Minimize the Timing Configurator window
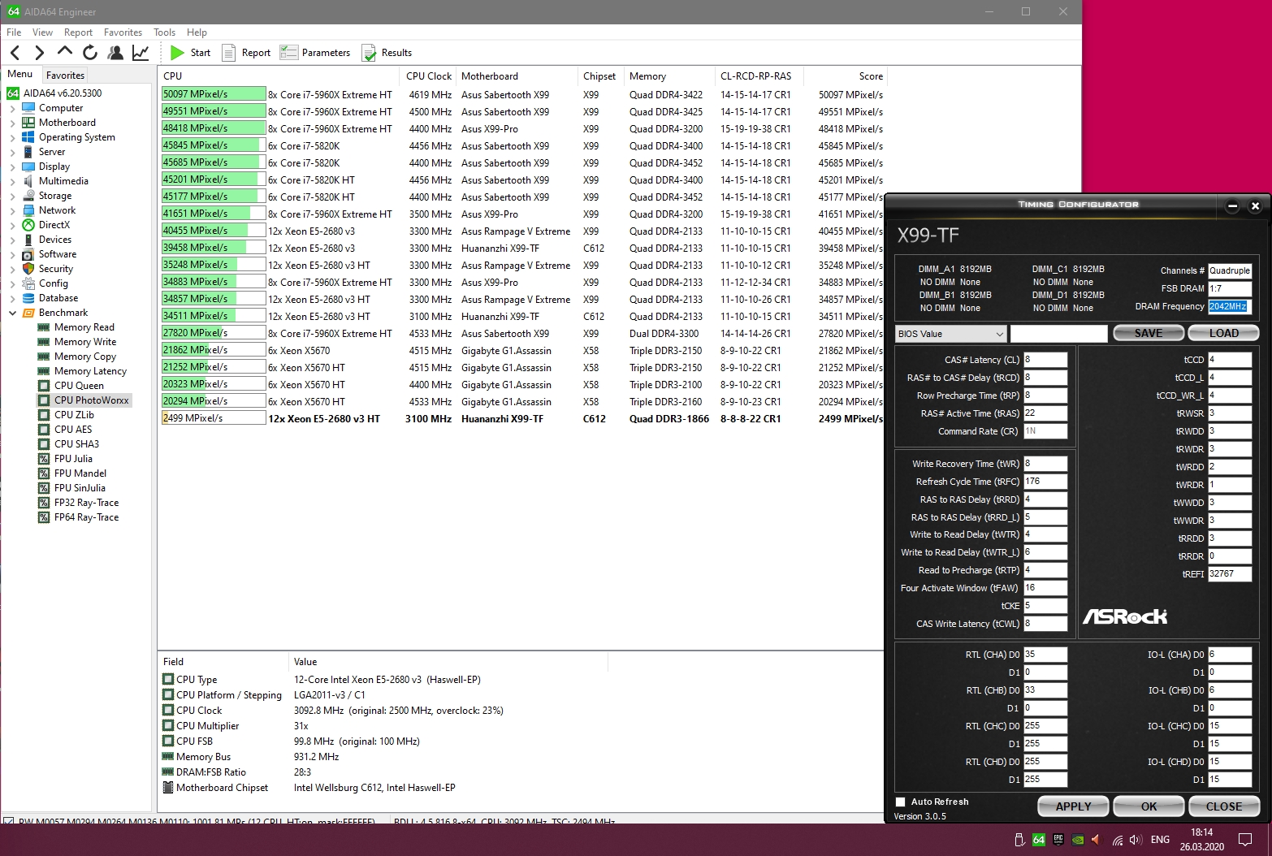Viewport: 1272px width, 856px height. pos(1232,206)
